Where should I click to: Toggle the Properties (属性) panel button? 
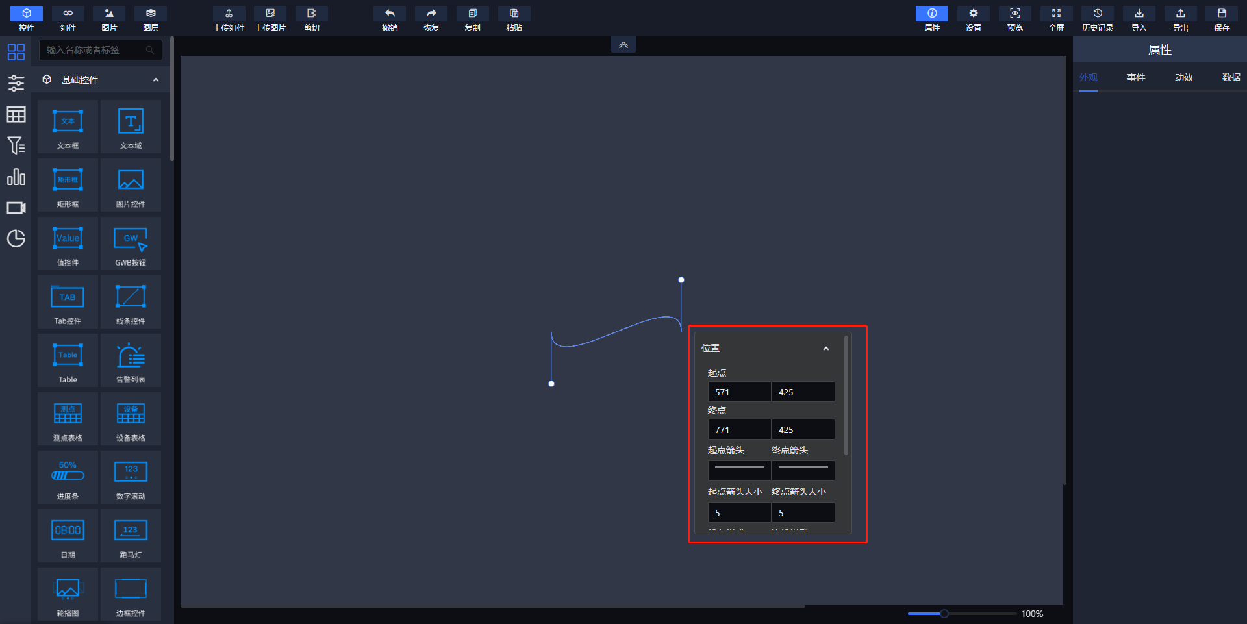coord(932,18)
